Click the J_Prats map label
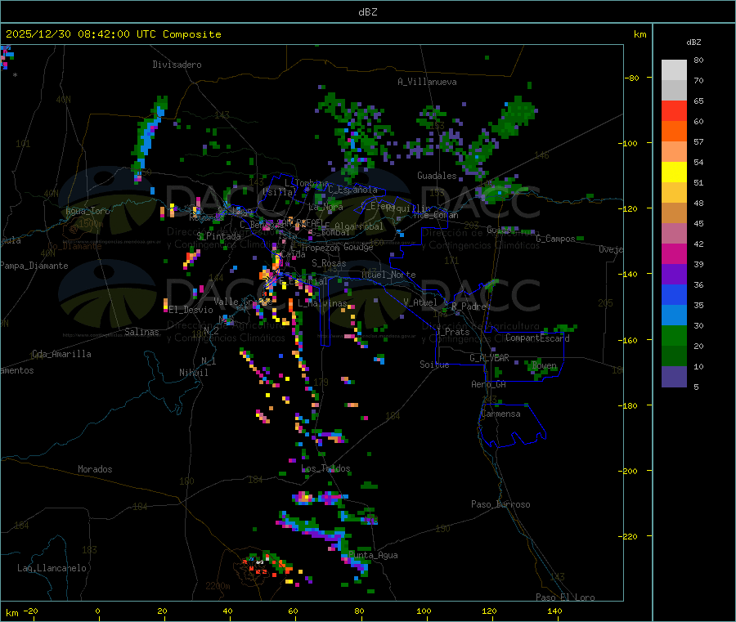Image resolution: width=736 pixels, height=622 pixels. pyautogui.click(x=453, y=332)
